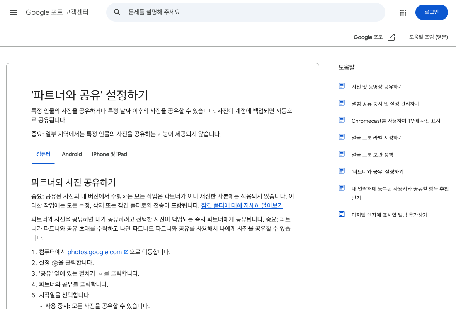Open the hamburger main menu
Screen dimensions: 456x309
pos(14,12)
